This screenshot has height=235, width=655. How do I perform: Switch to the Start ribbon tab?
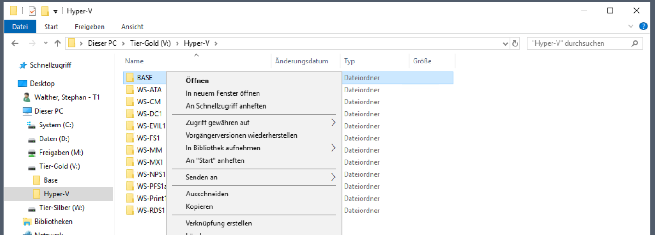(x=51, y=27)
